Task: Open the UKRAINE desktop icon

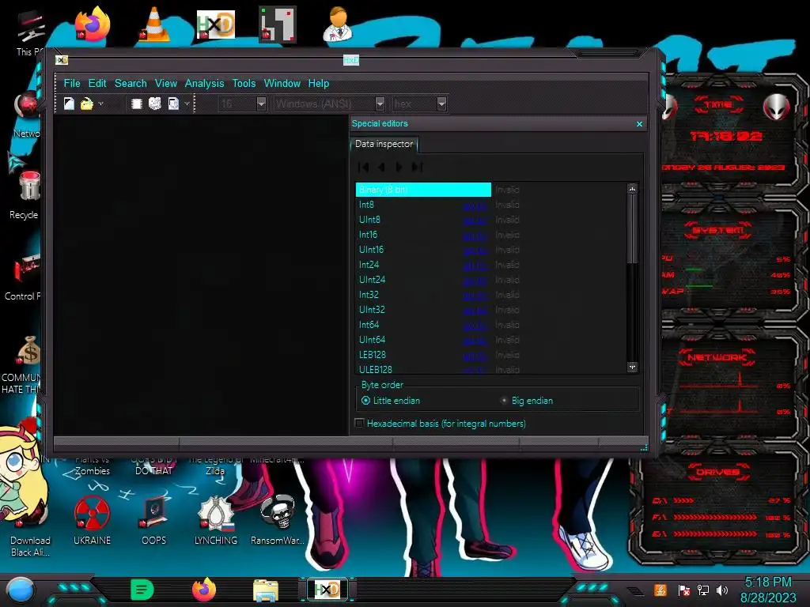Action: 92,520
